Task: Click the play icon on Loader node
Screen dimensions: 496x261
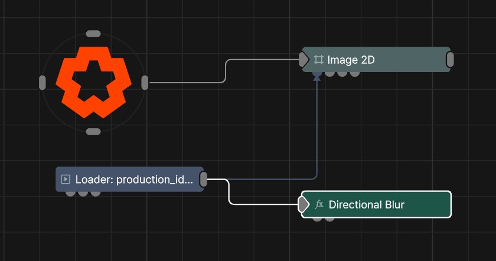Action: (66, 180)
